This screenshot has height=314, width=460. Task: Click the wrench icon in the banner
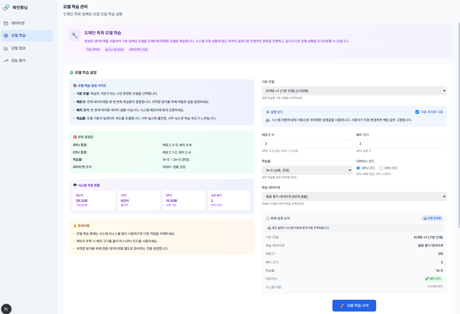coord(75,35)
